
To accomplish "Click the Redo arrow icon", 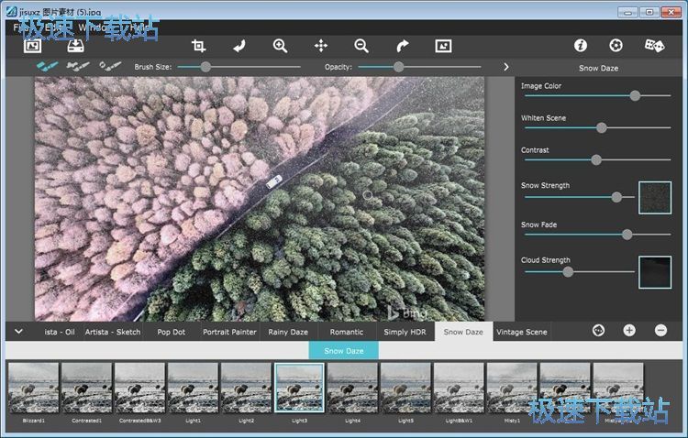I will tap(403, 46).
